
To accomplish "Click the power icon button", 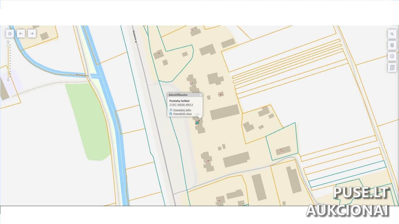I will (x=10, y=34).
